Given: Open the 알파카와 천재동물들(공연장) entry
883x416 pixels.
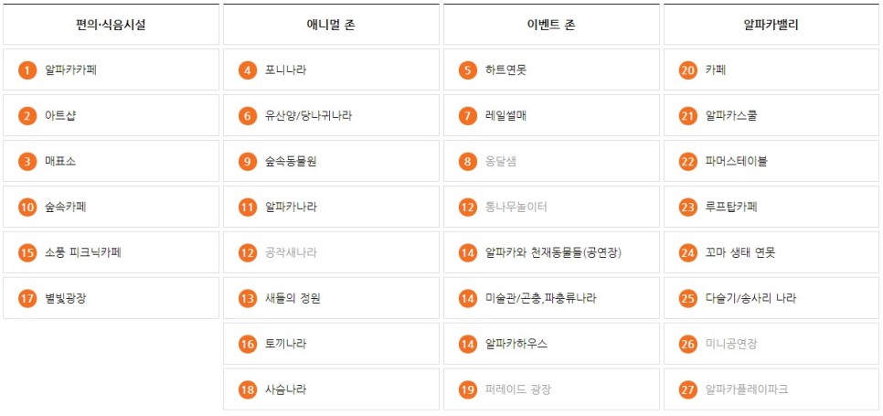Looking at the screenshot, I should point(551,252).
